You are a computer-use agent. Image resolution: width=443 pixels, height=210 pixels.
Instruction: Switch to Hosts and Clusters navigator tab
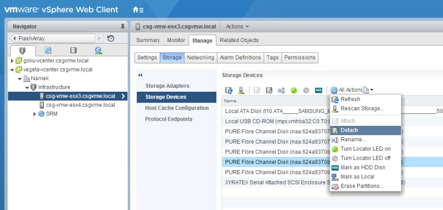(x=22, y=51)
